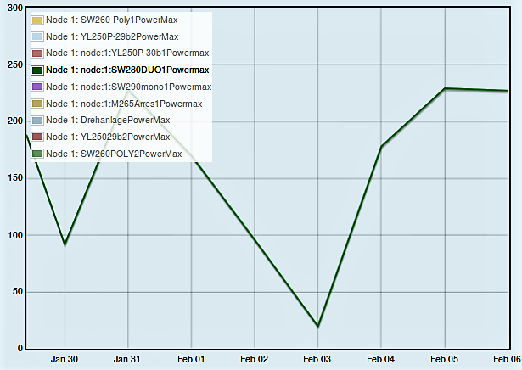Click the Feb 01 x-axis date label
This screenshot has height=370, width=522.
(x=191, y=359)
